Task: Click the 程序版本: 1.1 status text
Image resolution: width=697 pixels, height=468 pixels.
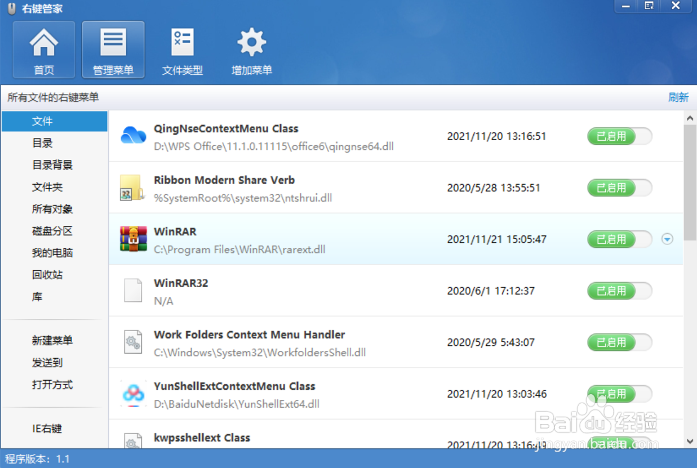Action: tap(37, 459)
